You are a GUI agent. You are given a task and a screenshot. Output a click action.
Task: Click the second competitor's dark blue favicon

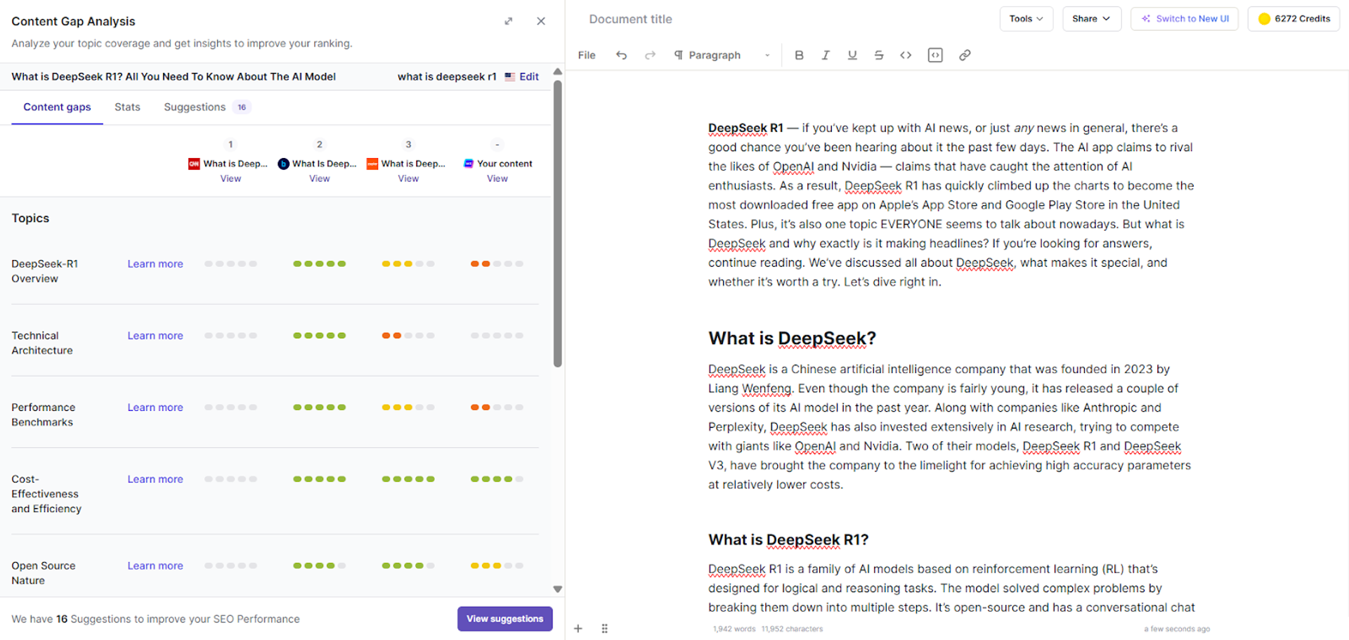[283, 164]
